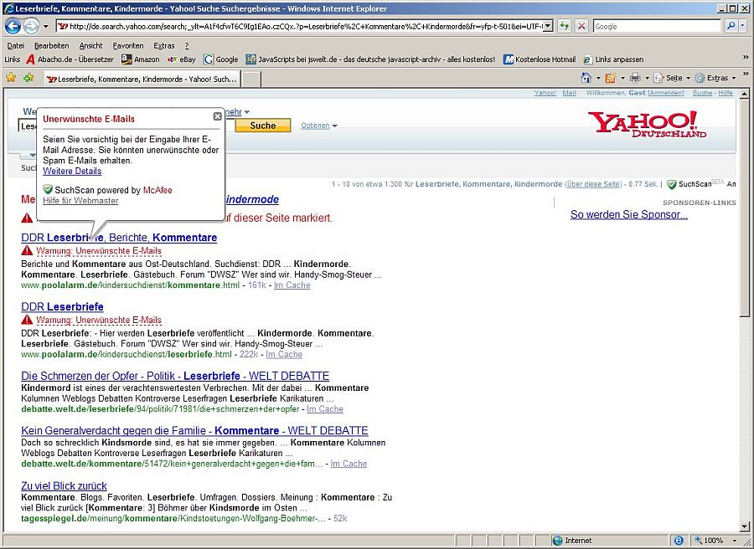Click the Home page icon
The height and width of the screenshot is (549, 754).
586,77
